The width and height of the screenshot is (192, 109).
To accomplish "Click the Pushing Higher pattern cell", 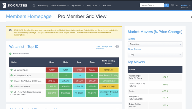I will [109, 81].
